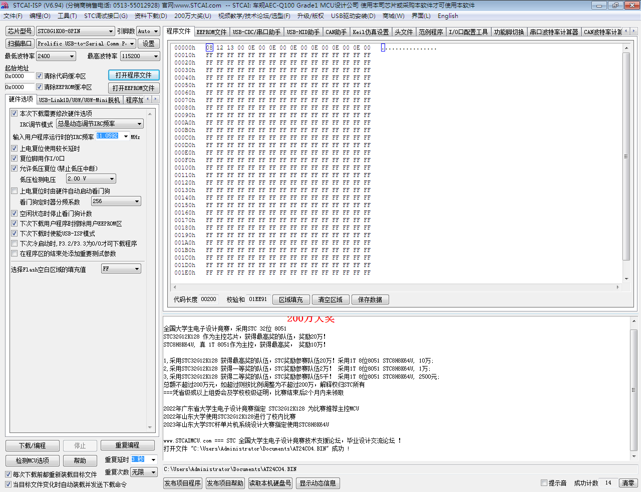
Task: Click hex view scrollbar up arrow
Action: click(626, 48)
